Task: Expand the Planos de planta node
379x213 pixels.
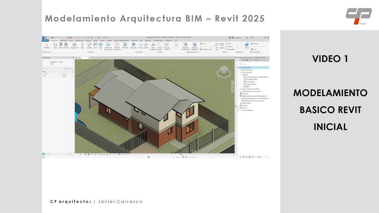Action: [240, 70]
